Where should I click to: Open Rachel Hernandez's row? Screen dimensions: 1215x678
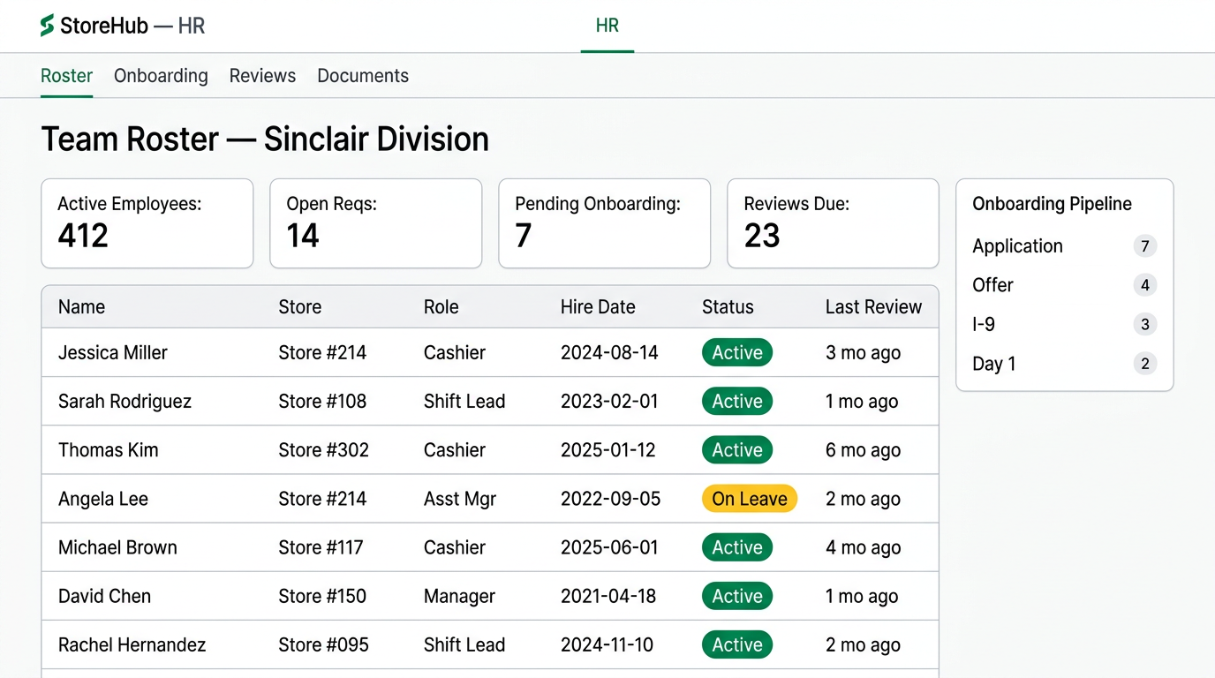[x=490, y=644]
